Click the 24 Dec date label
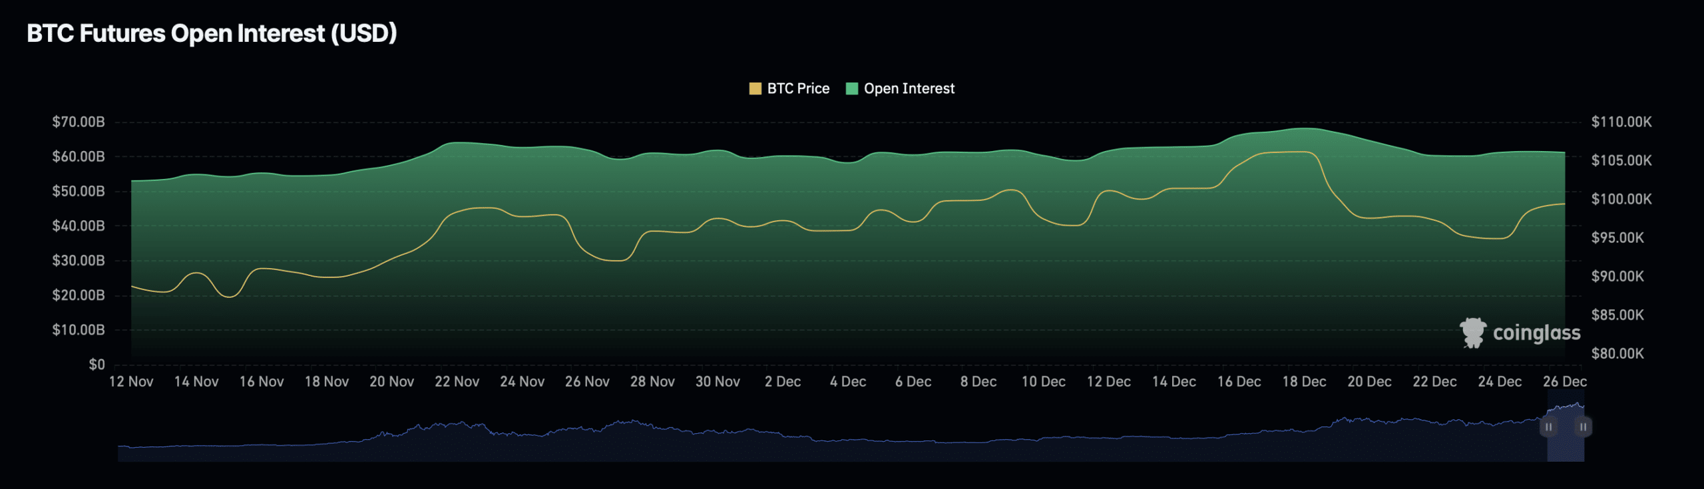Viewport: 1704px width, 489px height. tap(1500, 382)
